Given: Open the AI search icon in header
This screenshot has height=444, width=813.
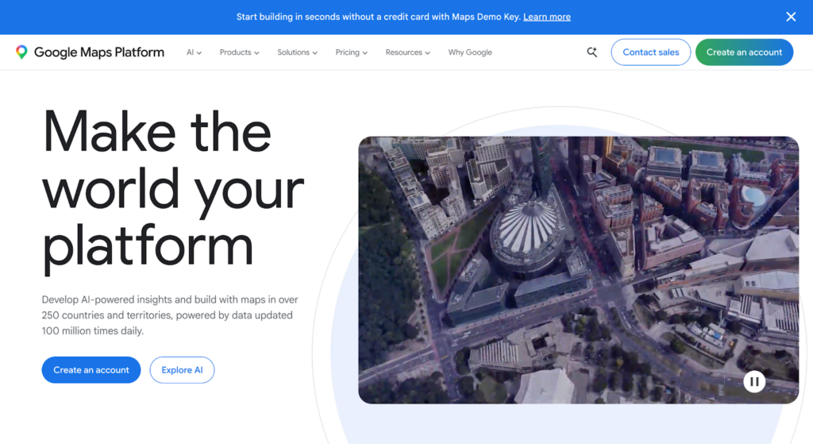Looking at the screenshot, I should click(591, 52).
